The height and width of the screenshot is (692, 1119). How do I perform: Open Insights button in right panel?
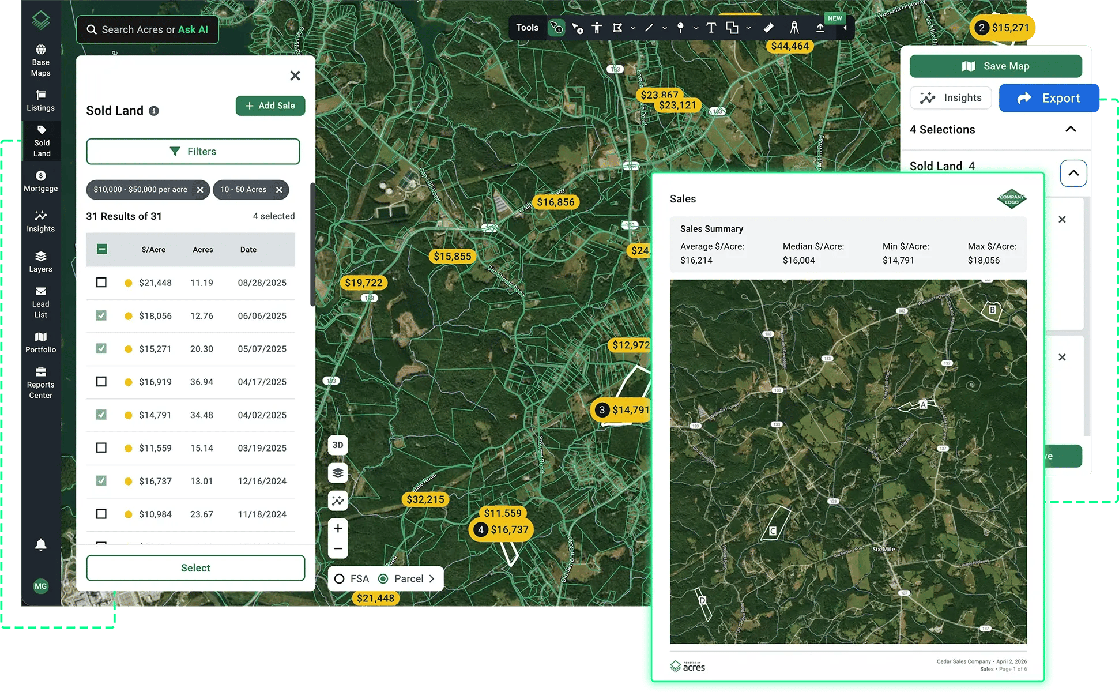951,98
